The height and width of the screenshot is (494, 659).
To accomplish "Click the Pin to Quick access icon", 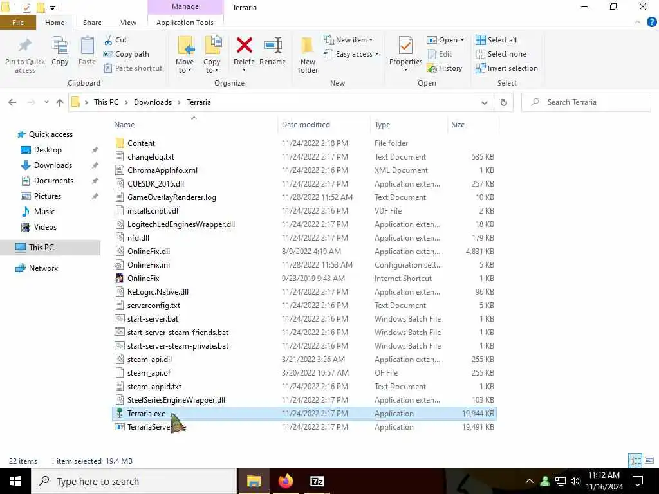I will (x=25, y=46).
